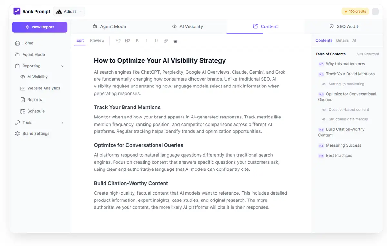This screenshot has height=246, width=387.
Task: Open Brand Settings in the sidebar
Action: click(x=36, y=133)
